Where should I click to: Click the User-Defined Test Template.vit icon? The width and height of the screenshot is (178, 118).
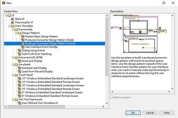tap(19, 103)
